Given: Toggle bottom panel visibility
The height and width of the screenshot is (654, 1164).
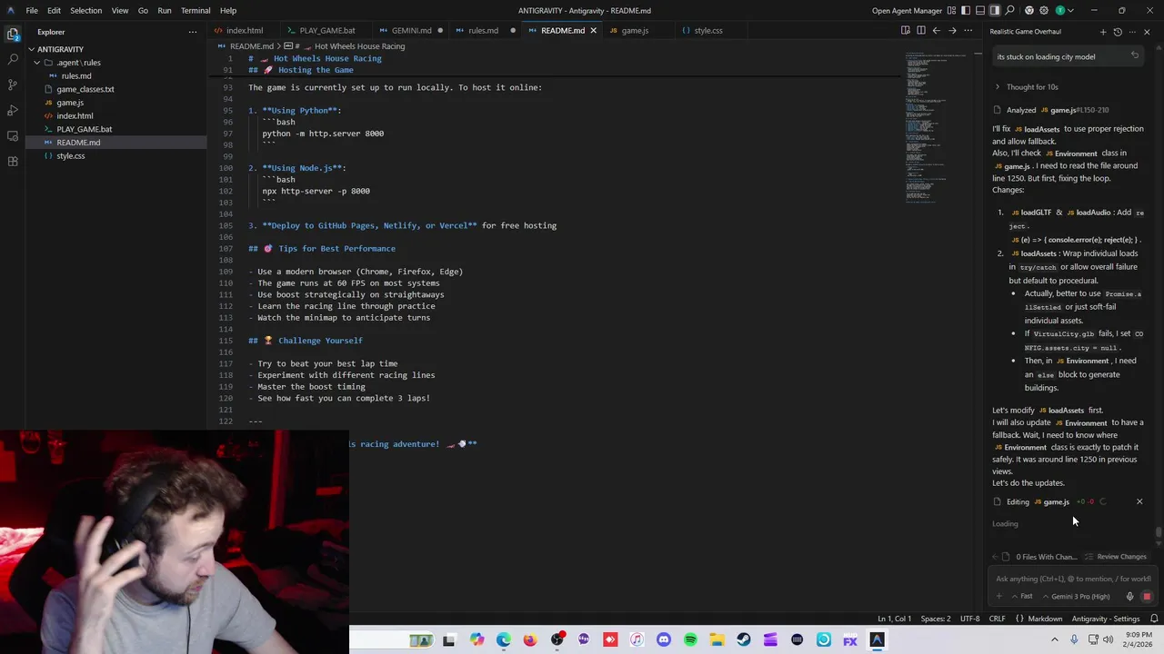Looking at the screenshot, I should tap(980, 11).
